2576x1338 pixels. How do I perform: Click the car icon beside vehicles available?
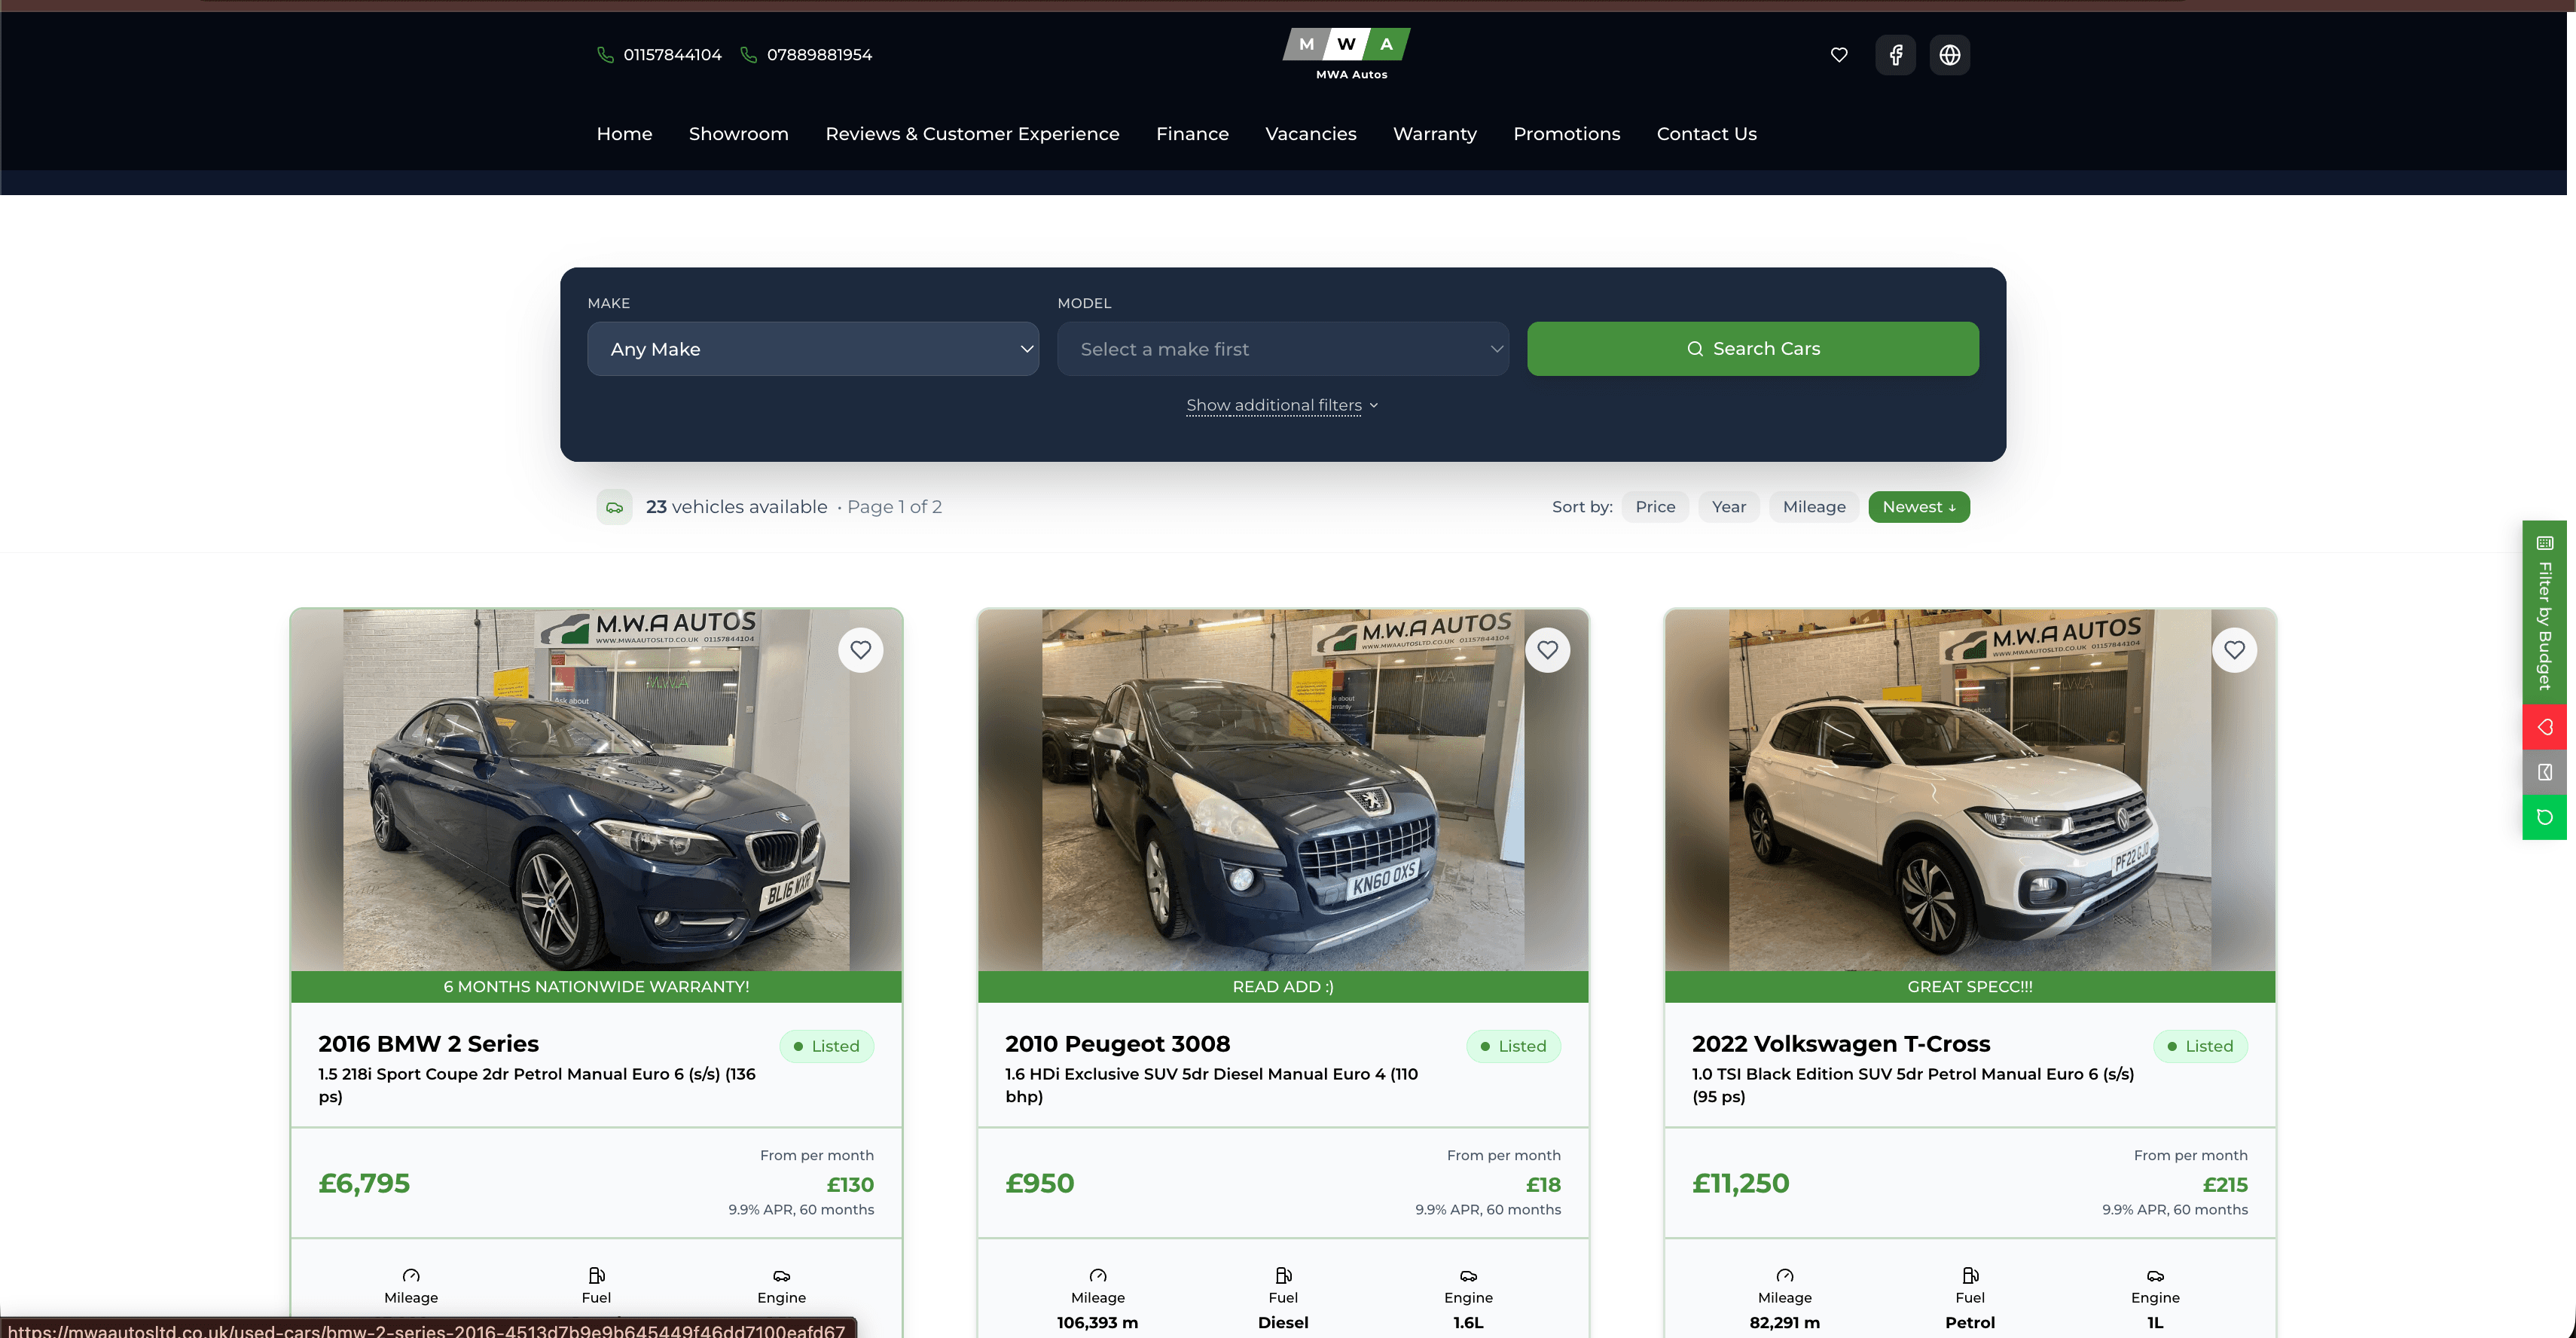pyautogui.click(x=614, y=507)
